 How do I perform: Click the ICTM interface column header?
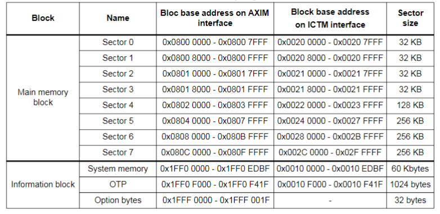click(330, 18)
